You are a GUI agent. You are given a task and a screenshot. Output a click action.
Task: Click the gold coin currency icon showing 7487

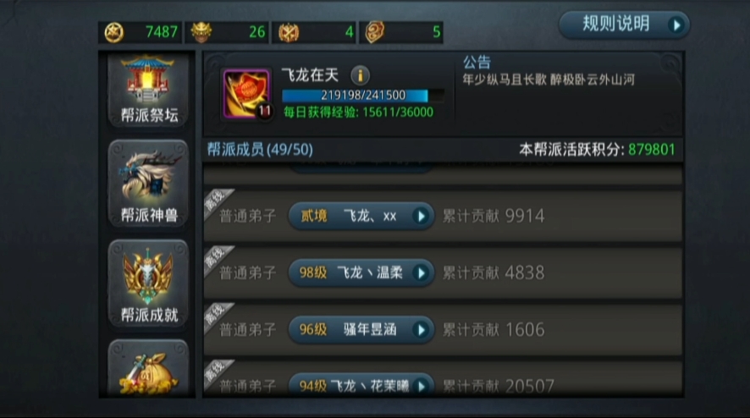tap(114, 32)
